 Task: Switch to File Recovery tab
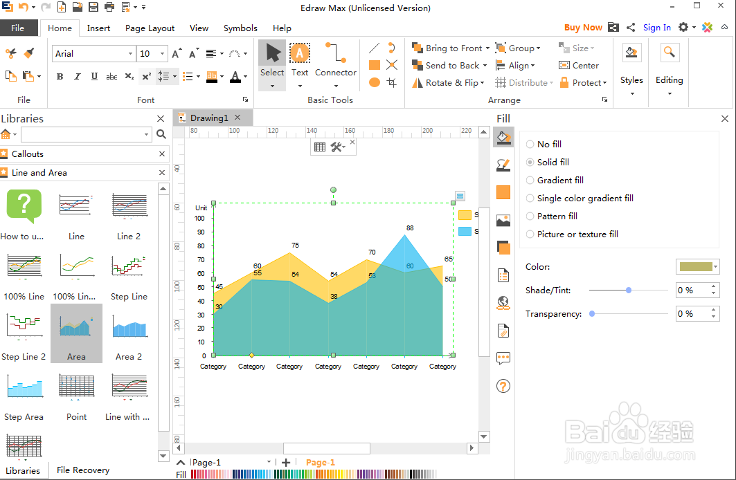pyautogui.click(x=83, y=470)
